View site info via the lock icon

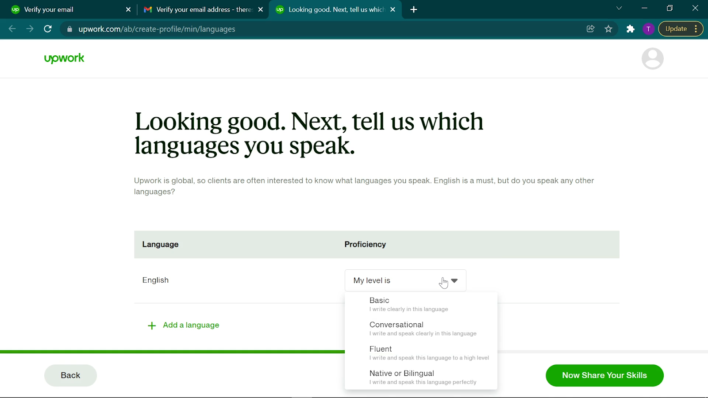[69, 29]
